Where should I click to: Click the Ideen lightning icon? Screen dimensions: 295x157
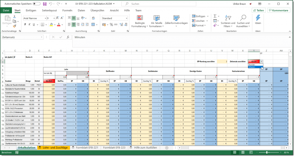tap(258, 20)
